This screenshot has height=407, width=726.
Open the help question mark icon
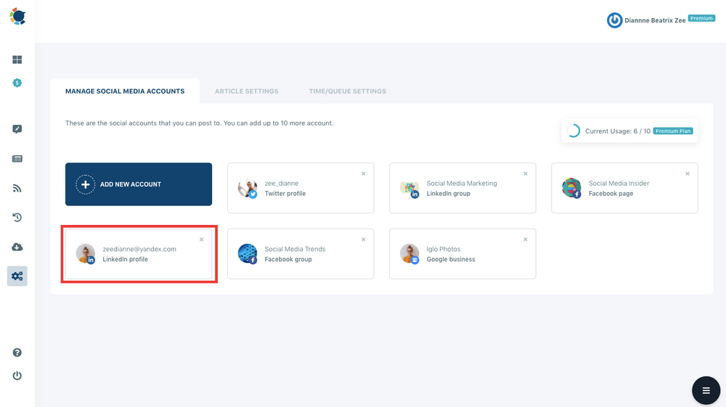point(17,353)
